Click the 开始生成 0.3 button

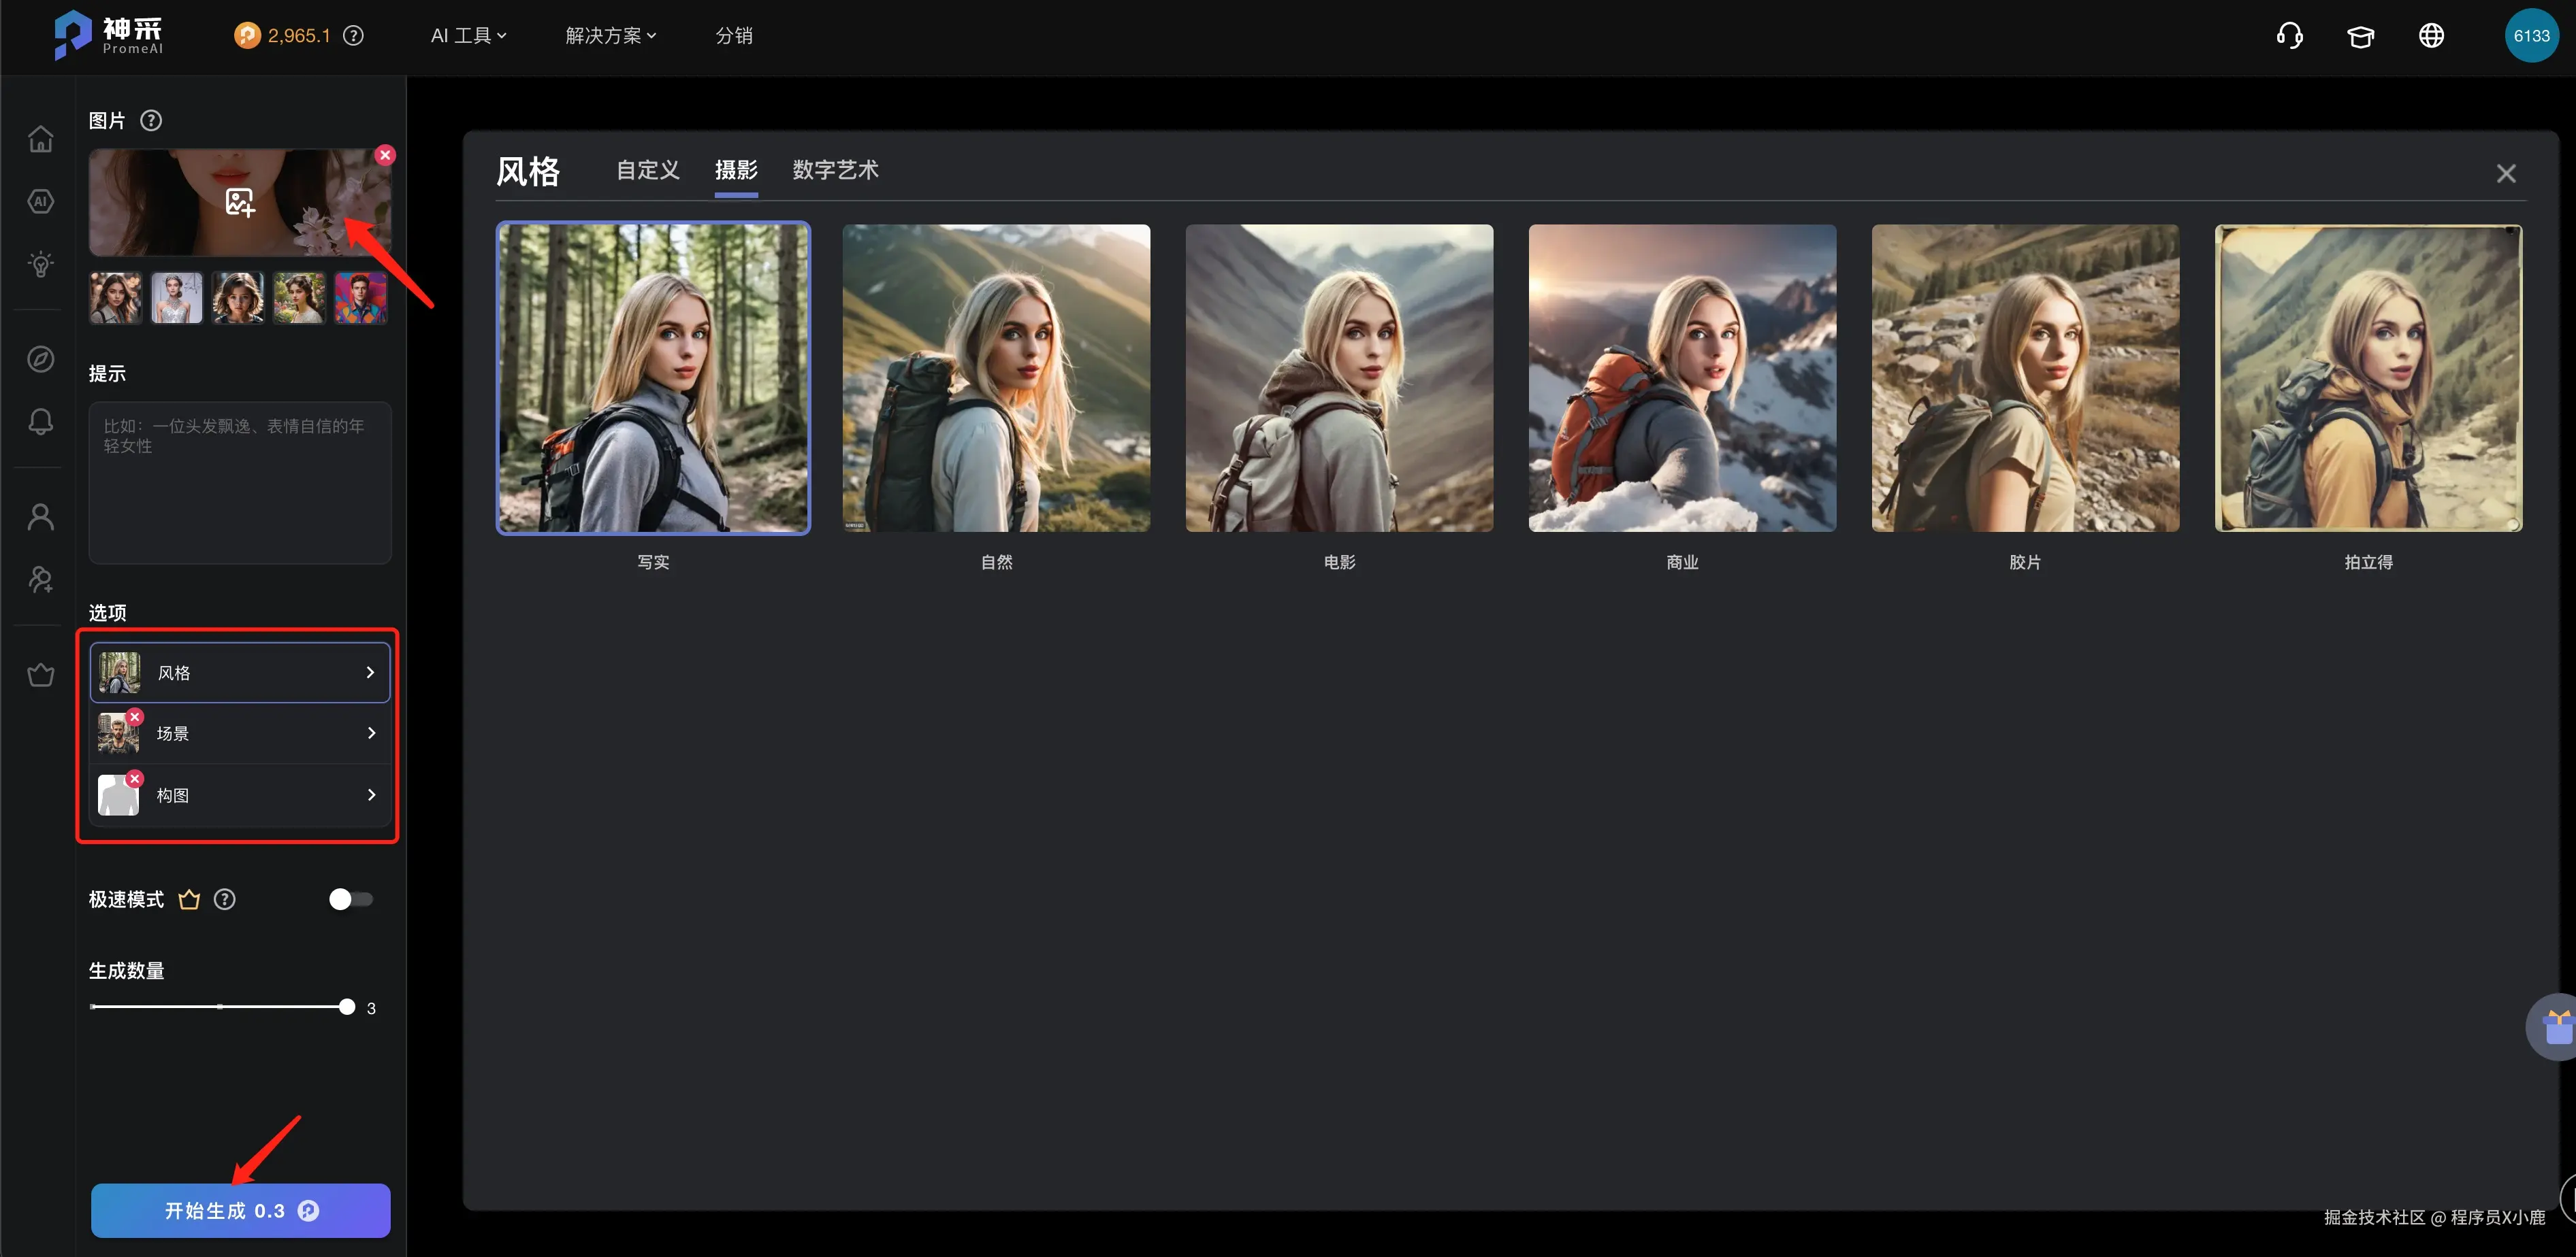pyautogui.click(x=240, y=1210)
